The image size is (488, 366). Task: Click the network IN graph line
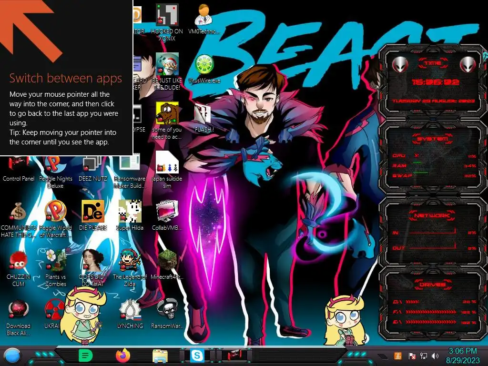click(433, 232)
